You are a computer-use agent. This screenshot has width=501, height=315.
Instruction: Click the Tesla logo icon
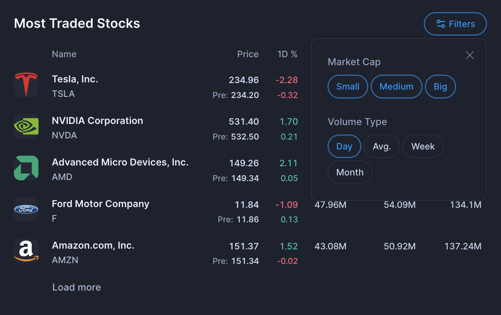(26, 85)
